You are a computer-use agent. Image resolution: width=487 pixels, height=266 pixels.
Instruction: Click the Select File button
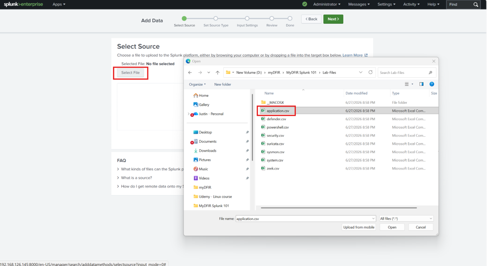pos(130,73)
